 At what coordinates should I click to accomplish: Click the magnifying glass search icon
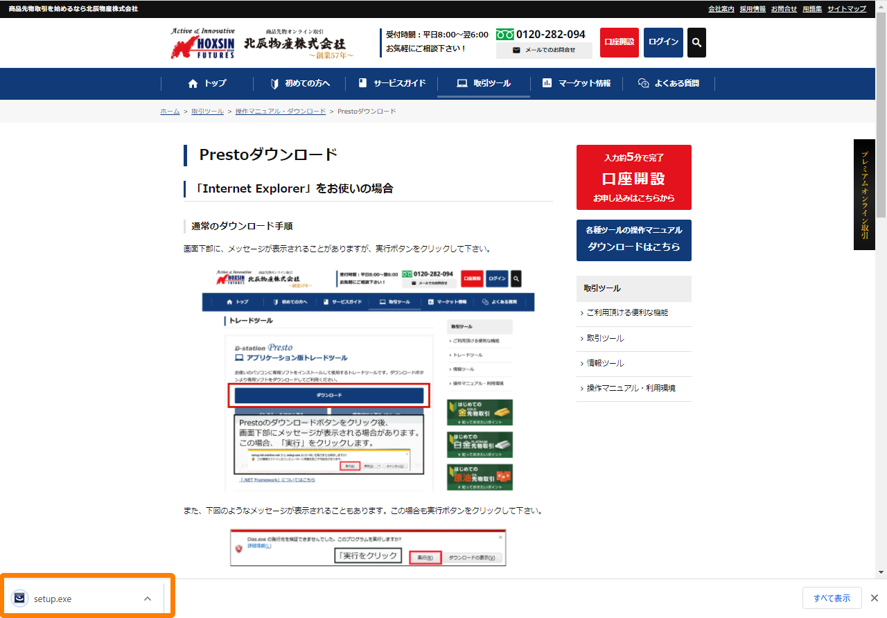pos(696,42)
